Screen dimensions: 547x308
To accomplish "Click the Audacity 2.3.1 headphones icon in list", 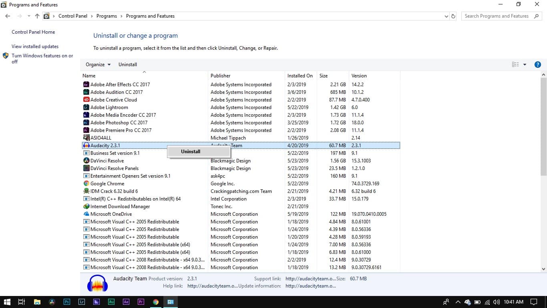I will (x=86, y=146).
